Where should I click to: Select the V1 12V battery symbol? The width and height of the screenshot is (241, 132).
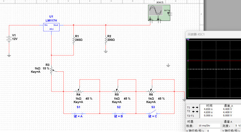(x=9, y=39)
